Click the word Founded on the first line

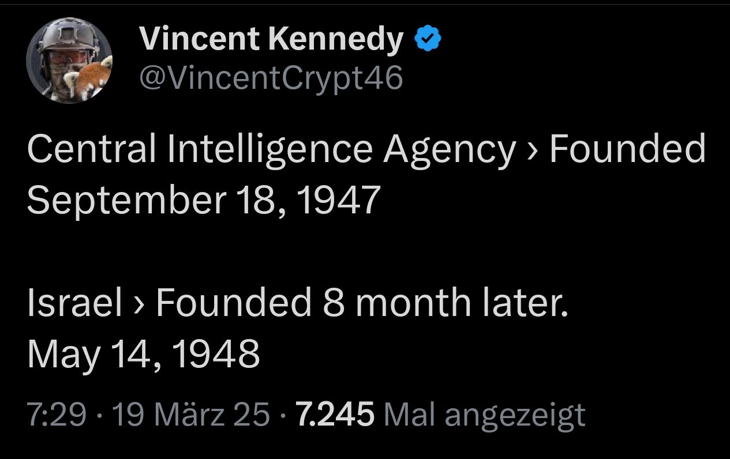[627, 149]
